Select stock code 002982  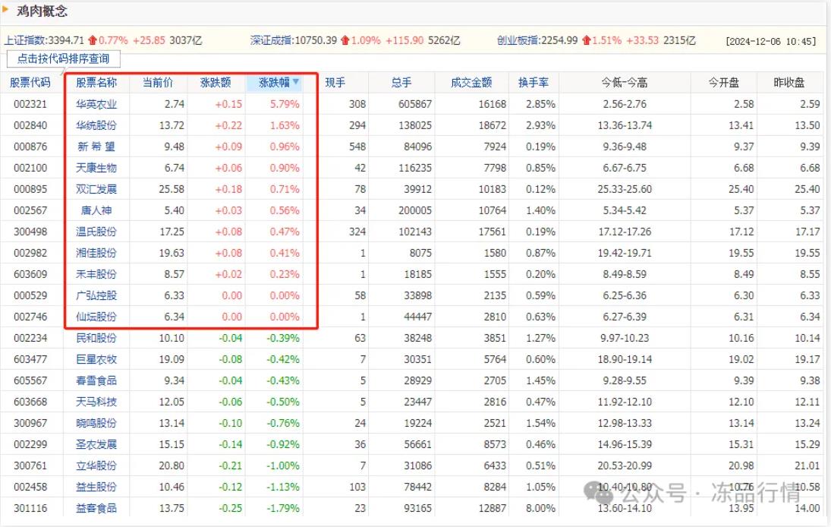click(30, 253)
